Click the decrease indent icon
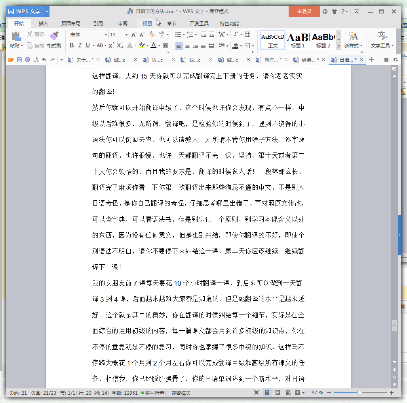The image size is (407, 403). pyautogui.click(x=204, y=34)
